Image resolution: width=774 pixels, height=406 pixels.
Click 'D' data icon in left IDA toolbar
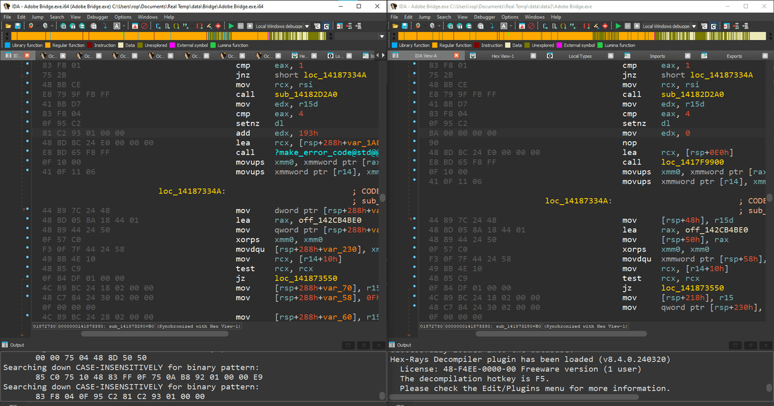click(167, 26)
